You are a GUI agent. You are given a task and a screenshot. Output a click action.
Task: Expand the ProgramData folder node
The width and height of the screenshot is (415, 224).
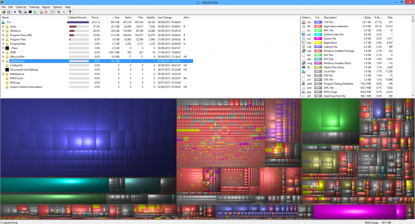tap(3, 44)
